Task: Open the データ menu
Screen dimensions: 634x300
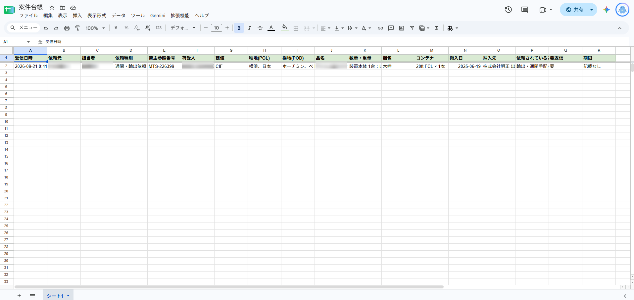Action: point(119,16)
